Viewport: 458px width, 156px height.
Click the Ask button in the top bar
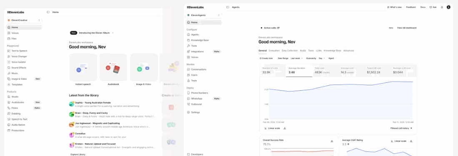click(433, 7)
